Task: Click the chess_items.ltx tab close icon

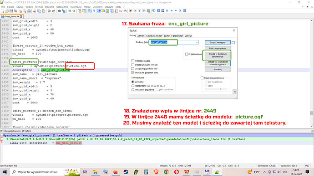Action: tap(21, 17)
